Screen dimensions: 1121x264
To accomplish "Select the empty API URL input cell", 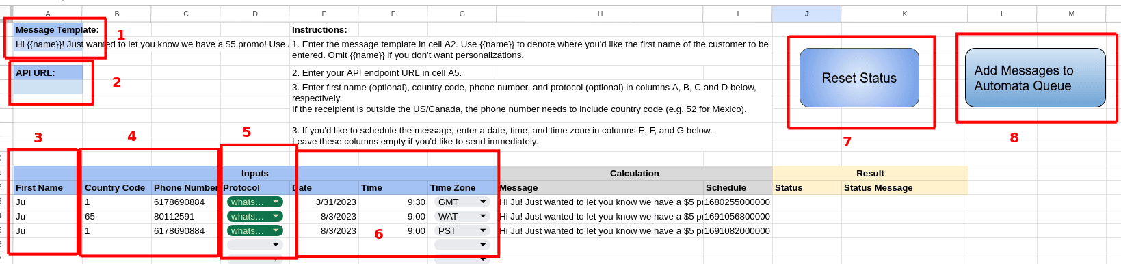I will tap(48, 87).
